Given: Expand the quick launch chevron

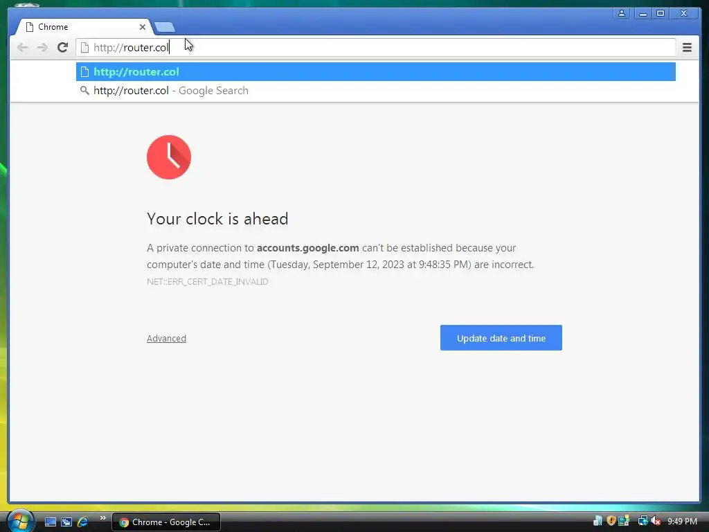Looking at the screenshot, I should click(x=102, y=518).
